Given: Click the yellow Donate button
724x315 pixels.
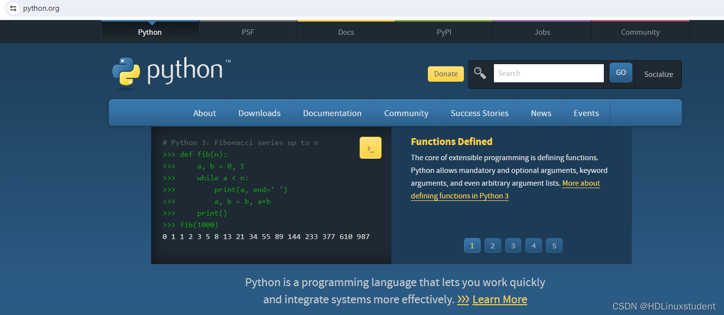Looking at the screenshot, I should coord(446,74).
